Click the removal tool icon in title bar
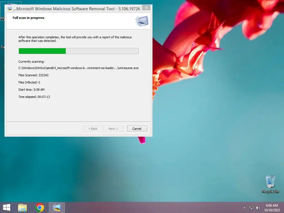 (x=10, y=9)
